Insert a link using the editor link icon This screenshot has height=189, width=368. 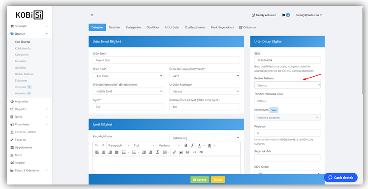[175, 152]
